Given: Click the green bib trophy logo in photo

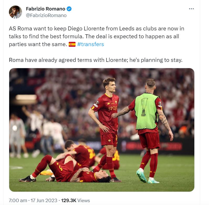Looking at the screenshot, I should point(144,107).
